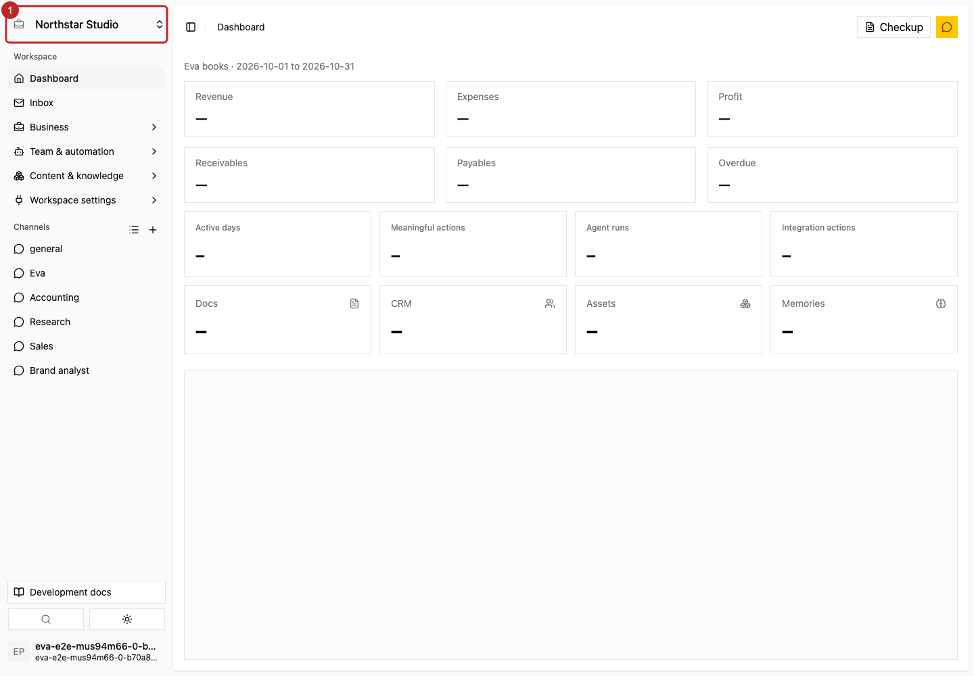Click the Integration actions card
This screenshot has height=676, width=974.
coord(864,244)
